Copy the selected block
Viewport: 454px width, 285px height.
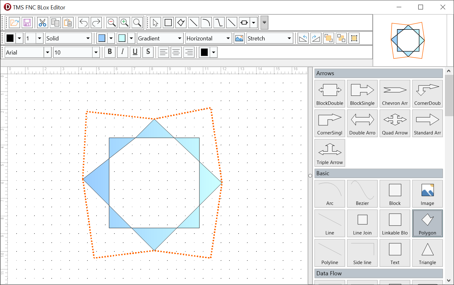pos(55,23)
